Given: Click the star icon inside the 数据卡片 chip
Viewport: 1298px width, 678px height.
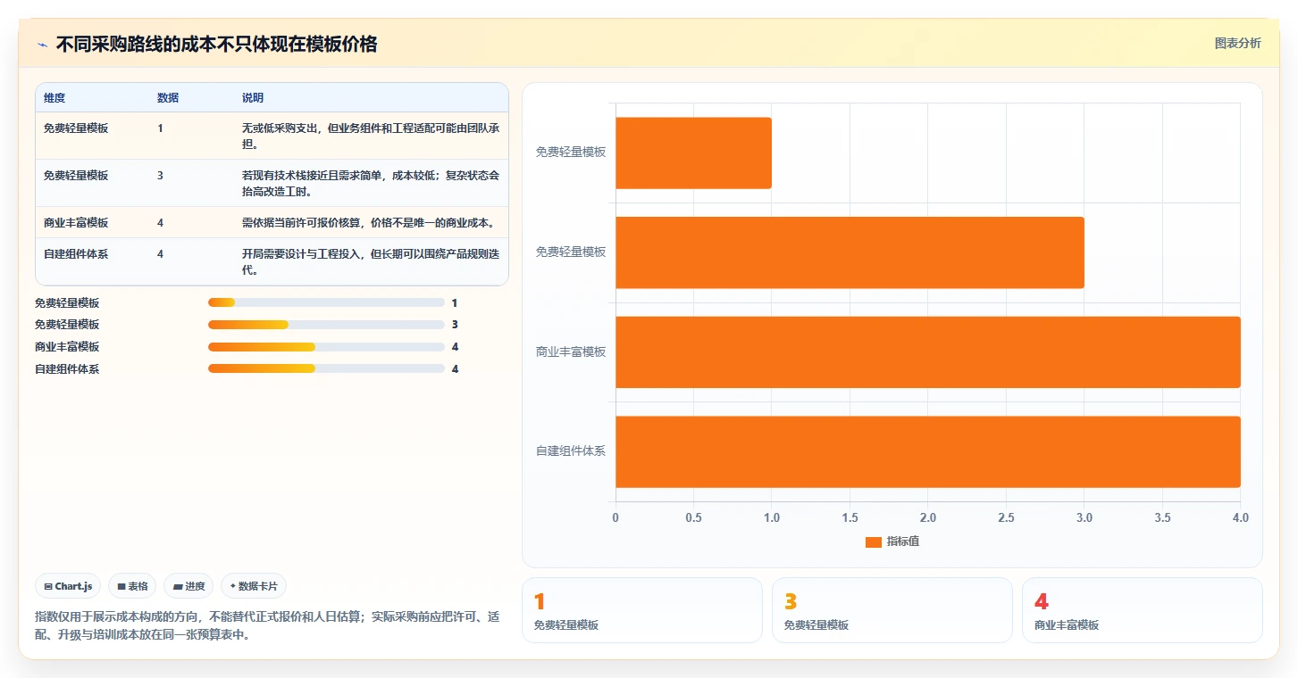Looking at the screenshot, I should click(x=232, y=586).
